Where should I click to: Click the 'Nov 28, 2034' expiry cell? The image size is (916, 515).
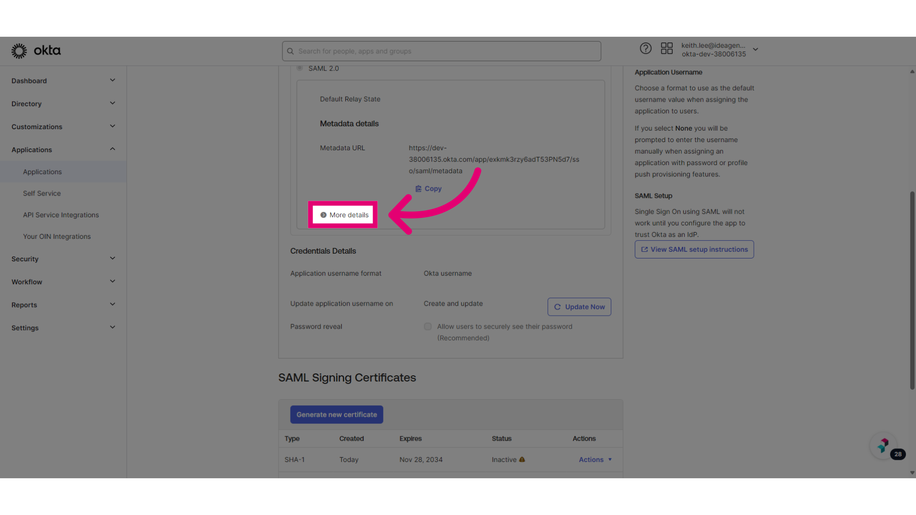[x=421, y=460]
